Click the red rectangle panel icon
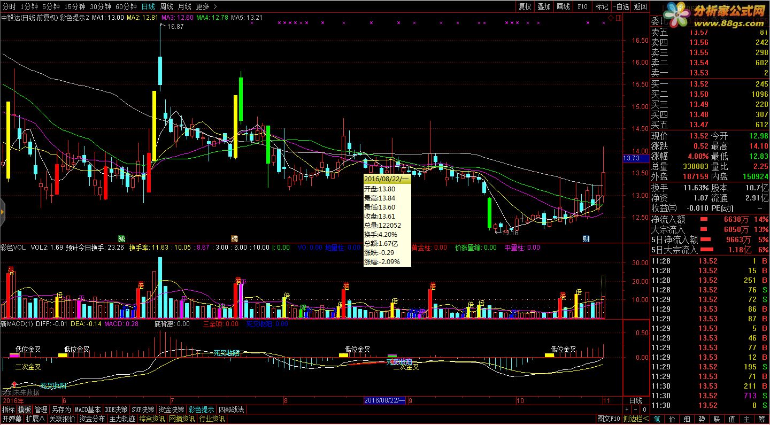The height and width of the screenshot is (425, 770). pyautogui.click(x=618, y=18)
